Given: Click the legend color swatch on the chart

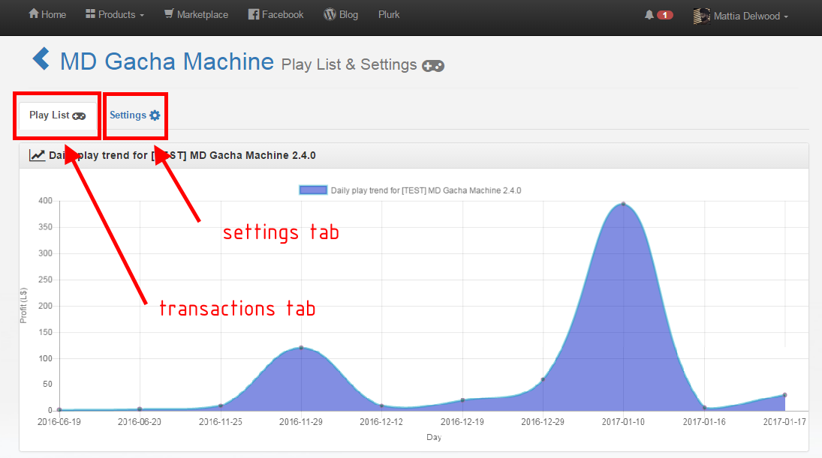Looking at the screenshot, I should click(313, 190).
